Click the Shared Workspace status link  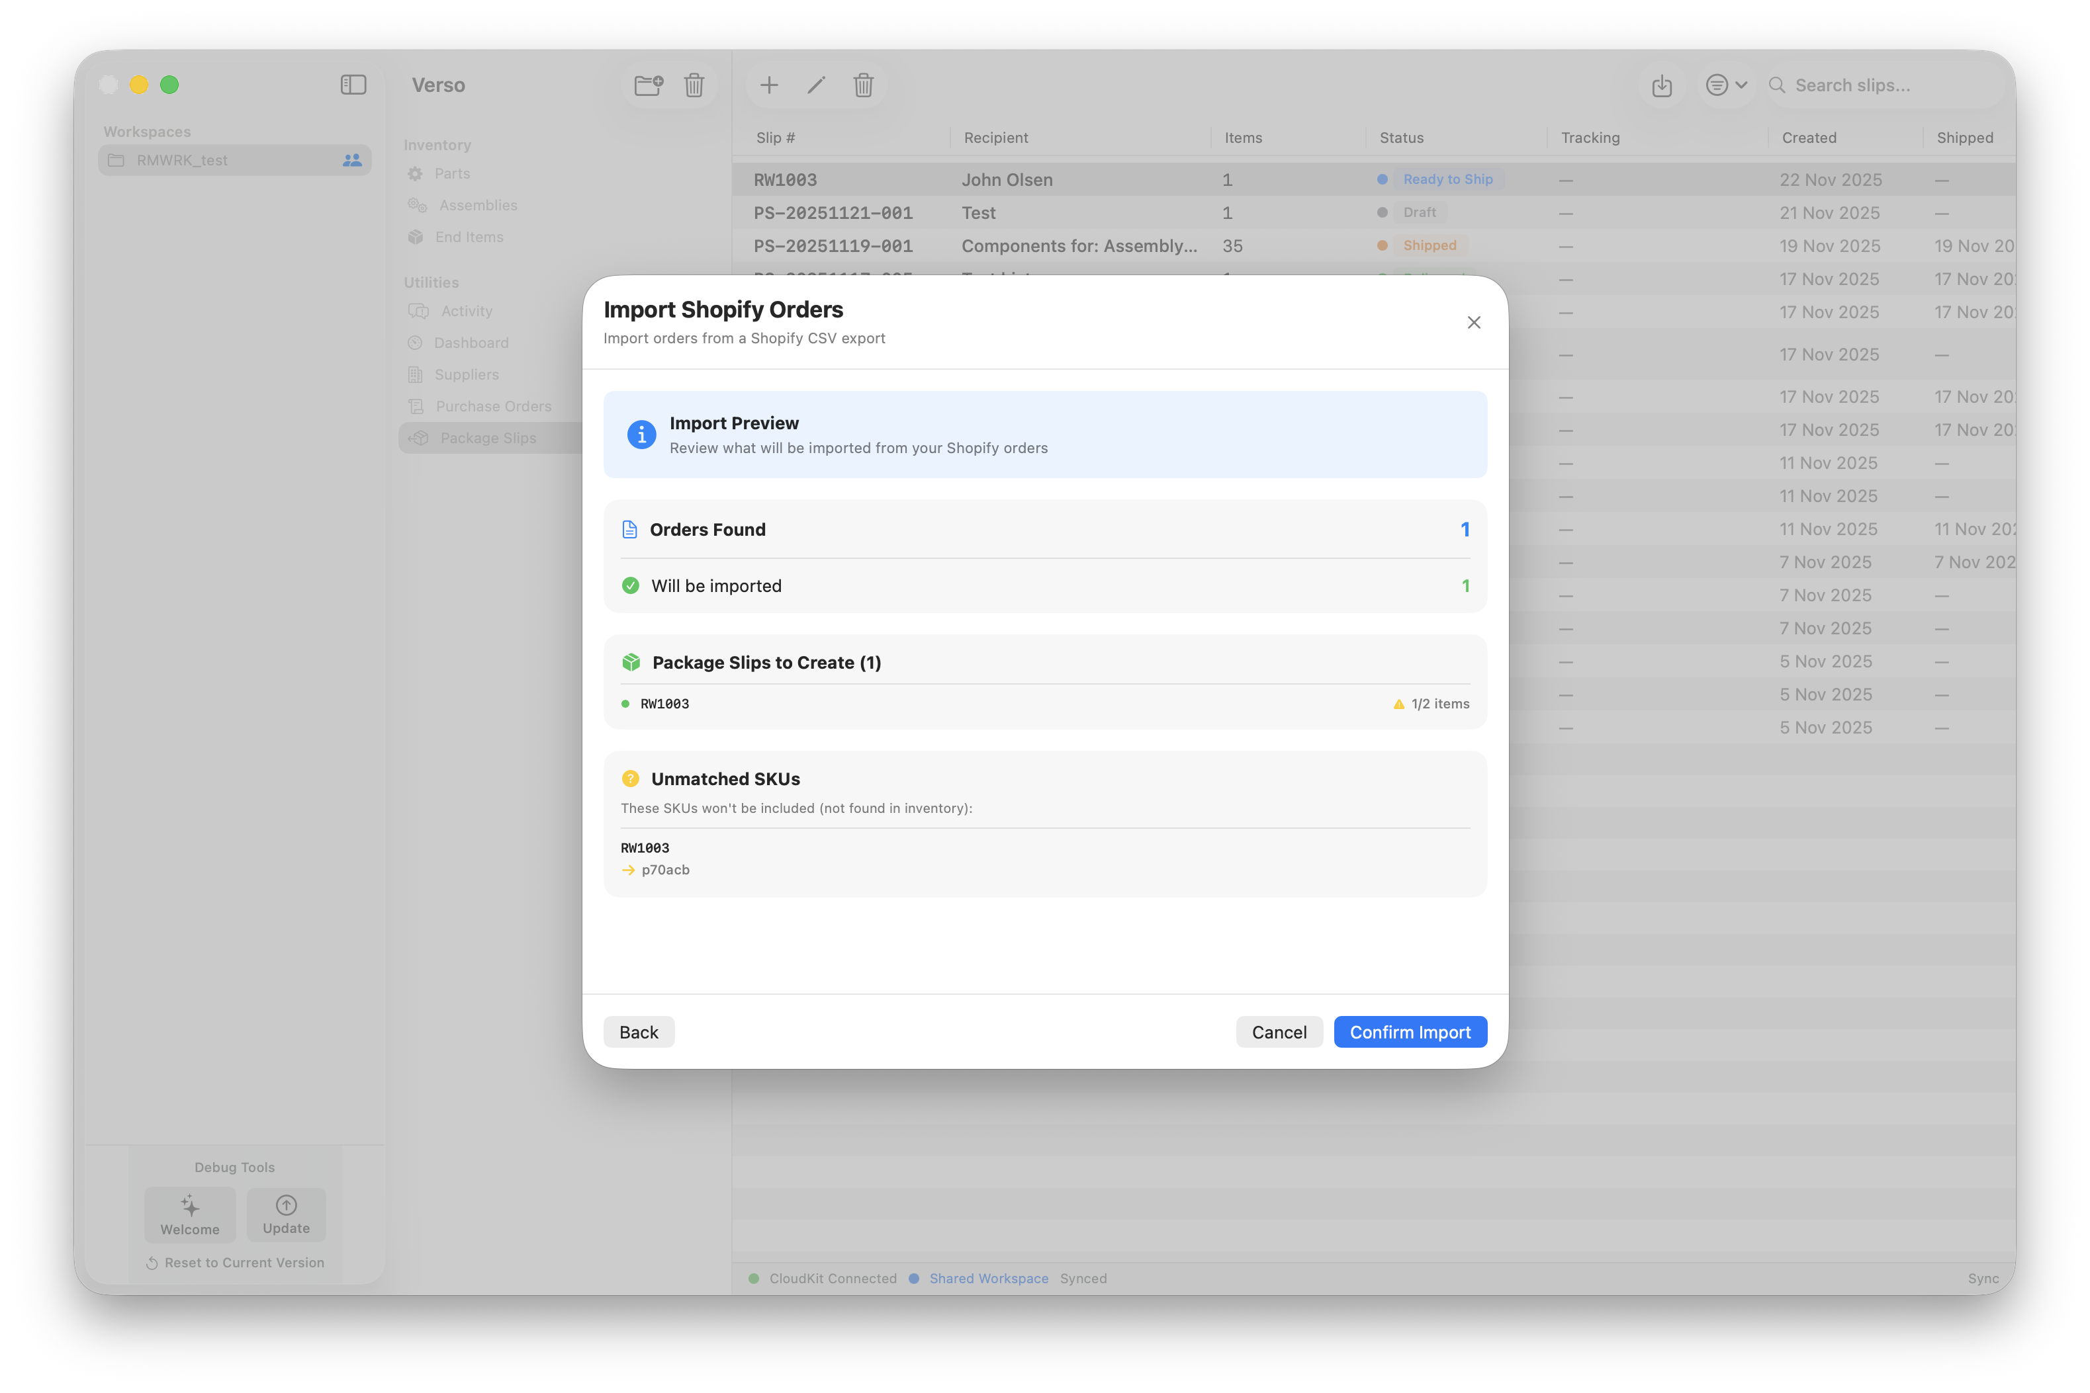[x=988, y=1279]
